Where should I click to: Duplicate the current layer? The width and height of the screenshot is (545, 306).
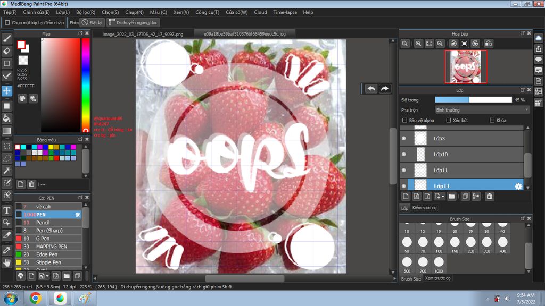coord(465,197)
